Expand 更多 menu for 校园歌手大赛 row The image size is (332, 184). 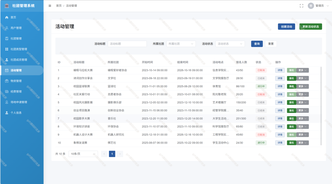click(x=302, y=119)
